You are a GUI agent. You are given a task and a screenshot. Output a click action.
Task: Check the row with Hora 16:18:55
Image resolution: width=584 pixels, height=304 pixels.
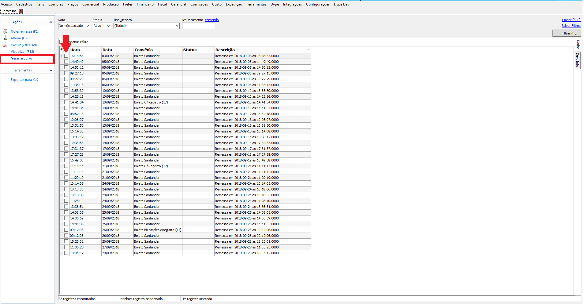[66, 56]
